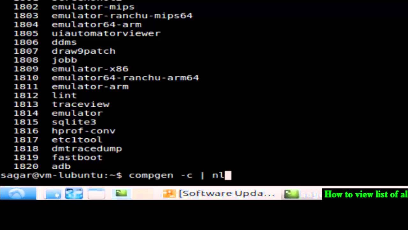Click the sagar@vm-lubuntu prompt text
The width and height of the screenshot is (408, 230).
point(61,175)
